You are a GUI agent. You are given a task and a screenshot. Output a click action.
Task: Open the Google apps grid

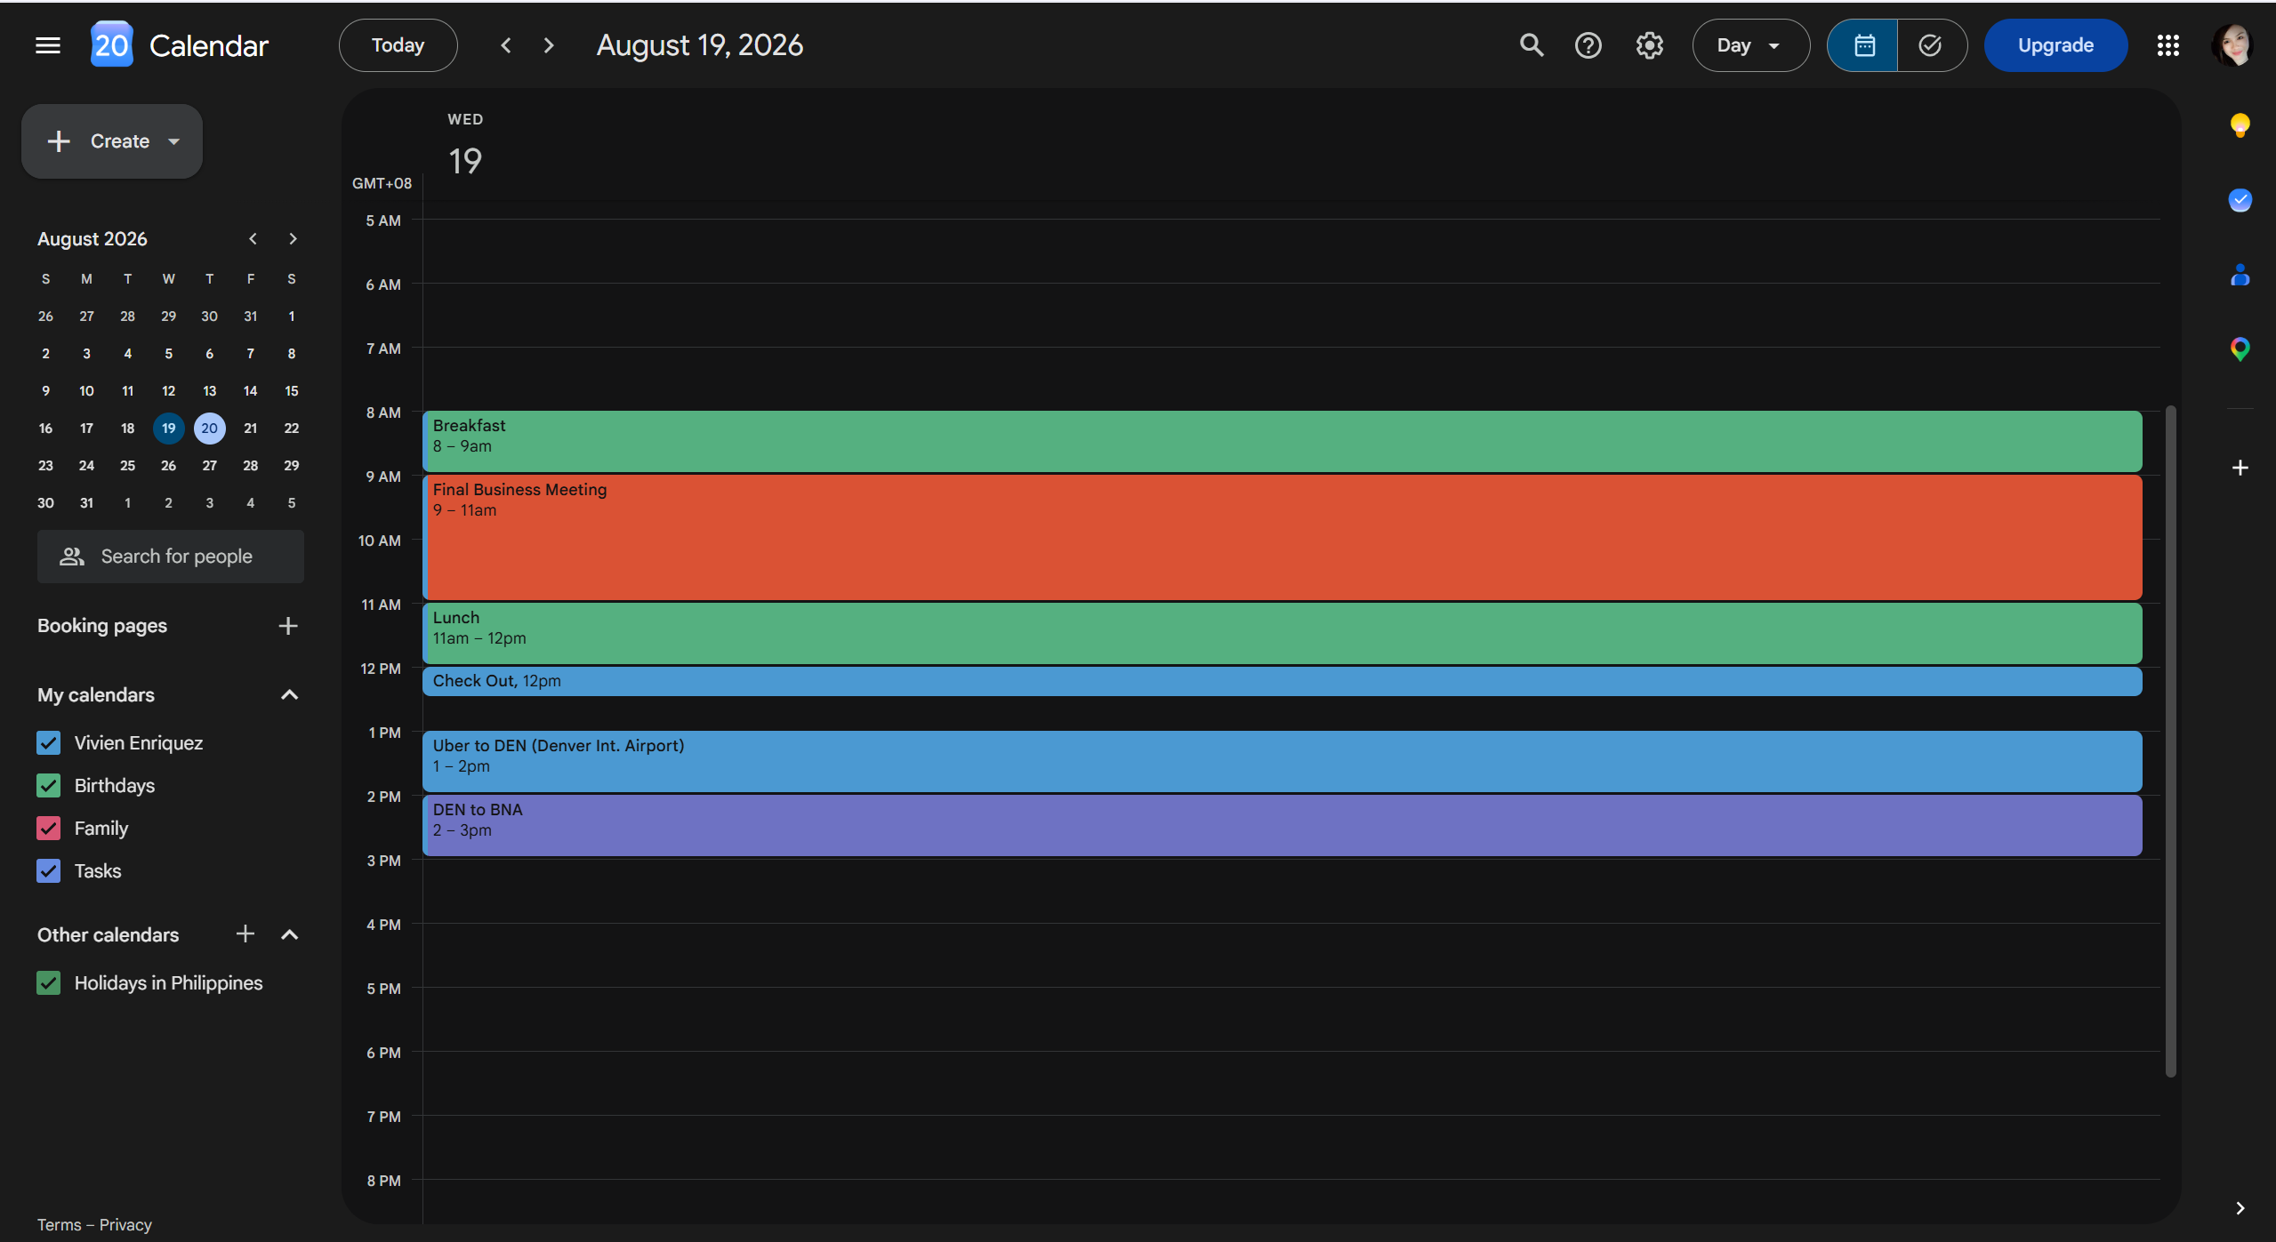tap(2167, 45)
